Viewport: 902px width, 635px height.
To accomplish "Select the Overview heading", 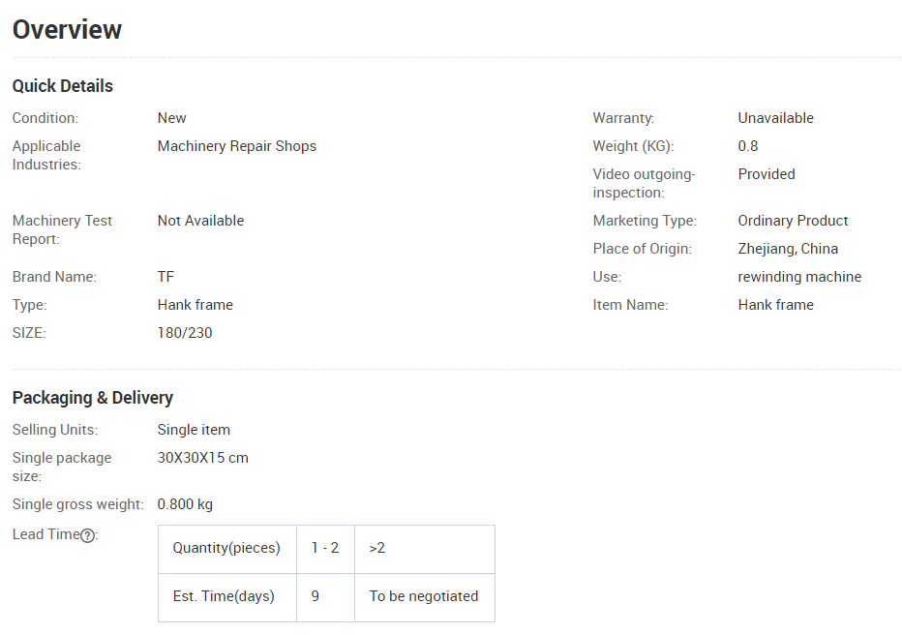I will (x=68, y=30).
